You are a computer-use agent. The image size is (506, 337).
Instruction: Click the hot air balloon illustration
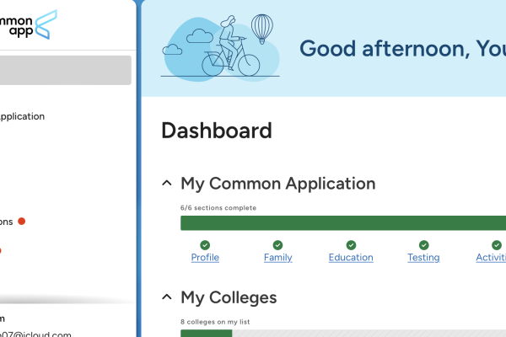(263, 29)
